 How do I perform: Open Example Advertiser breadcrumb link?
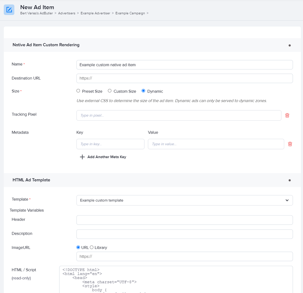[x=95, y=13]
